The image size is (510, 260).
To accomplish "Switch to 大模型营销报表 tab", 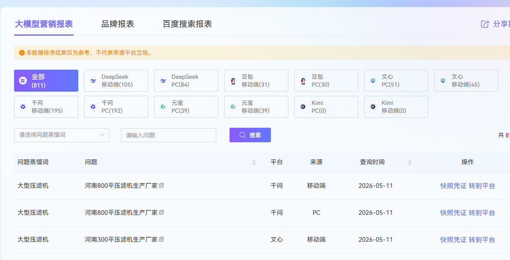I will (x=44, y=24).
